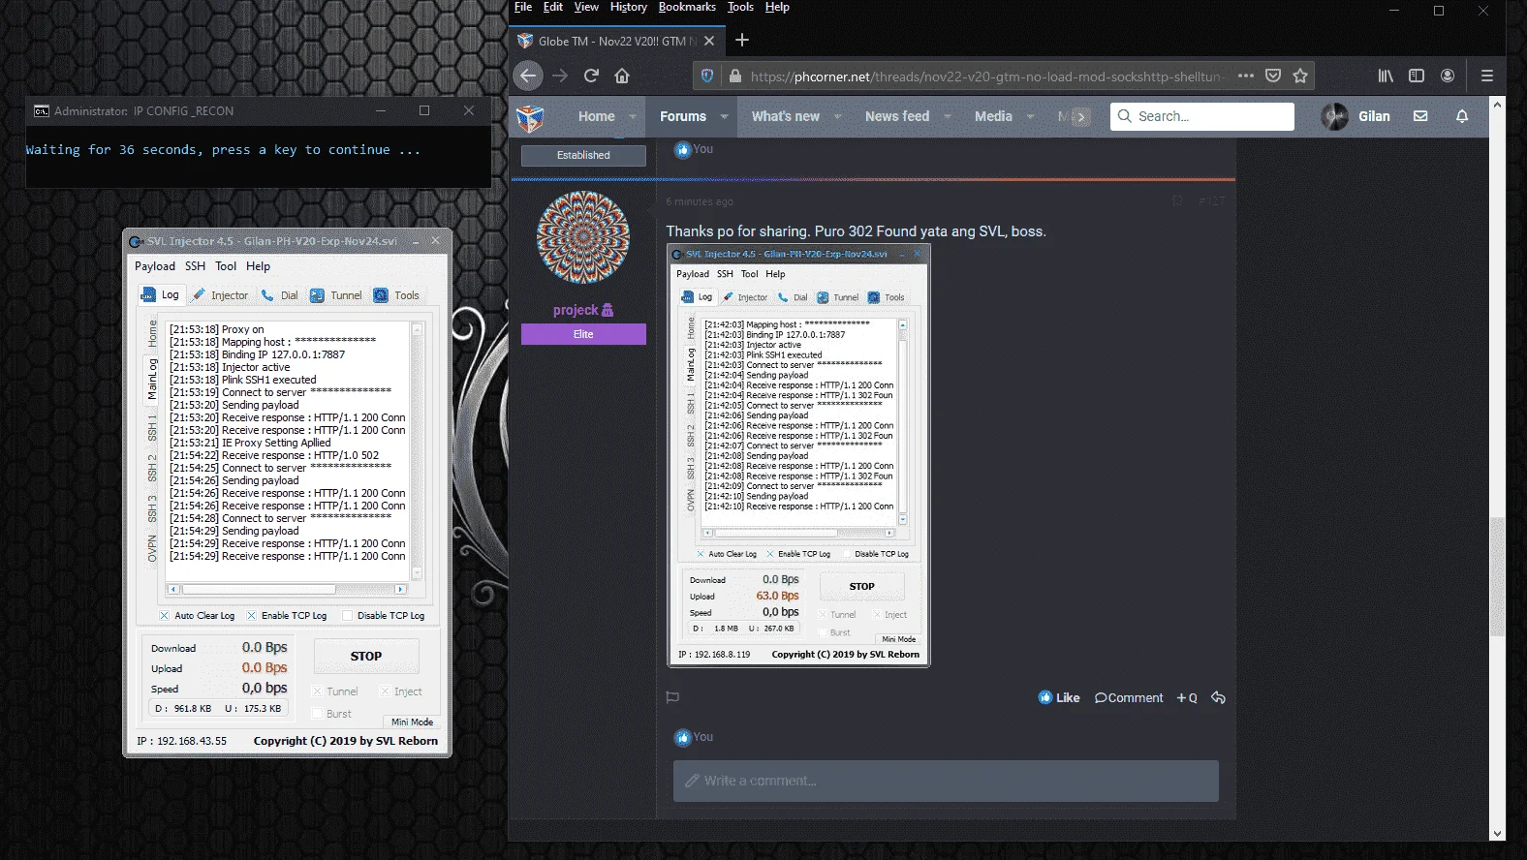Open the page actions three-dot menu
Viewport: 1527px width, 860px height.
coord(1246,76)
